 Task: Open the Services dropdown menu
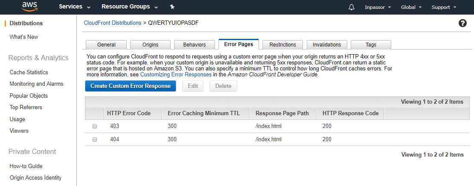pos(75,7)
